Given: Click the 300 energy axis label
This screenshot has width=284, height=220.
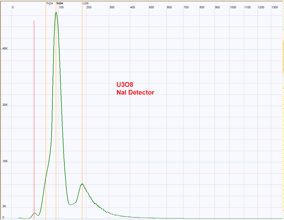Looking at the screenshot, I should point(112,7).
